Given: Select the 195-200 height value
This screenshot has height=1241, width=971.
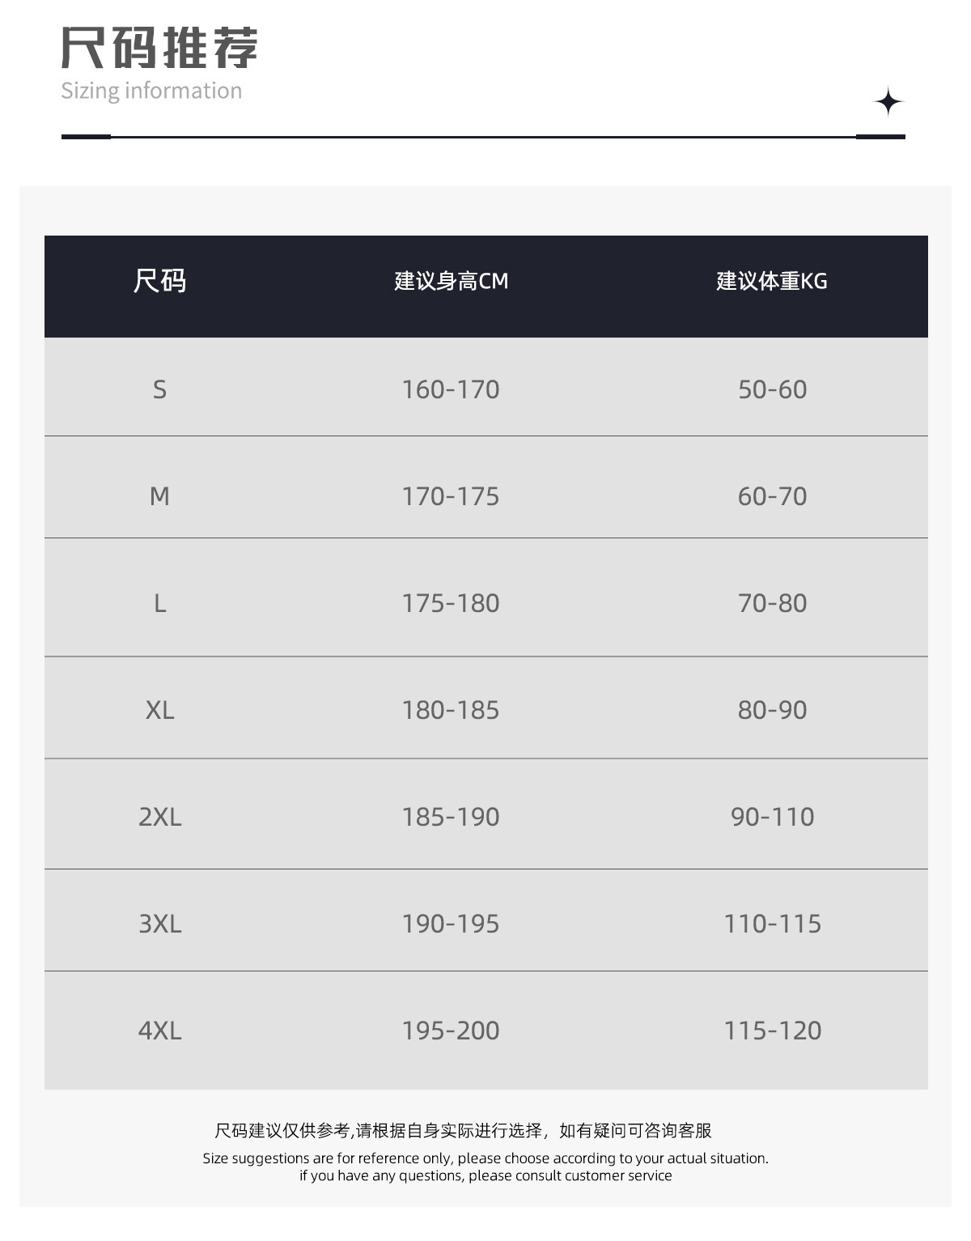Looking at the screenshot, I should (451, 1031).
